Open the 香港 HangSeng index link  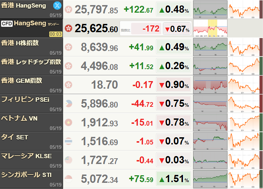click(24, 6)
